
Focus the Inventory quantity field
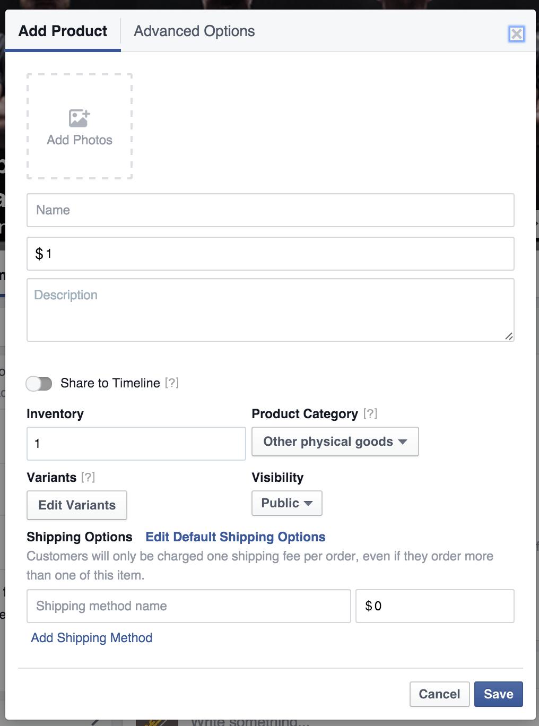click(x=136, y=444)
